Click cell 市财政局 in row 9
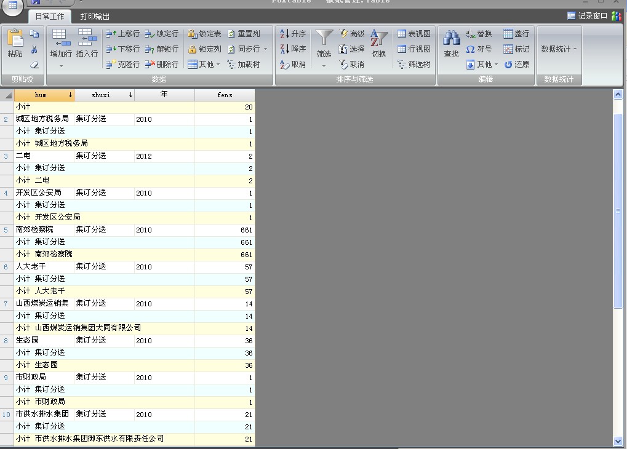The image size is (627, 449). coord(44,378)
